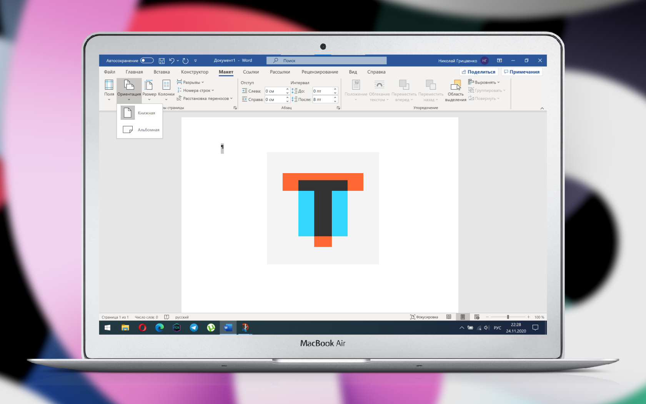Decrease the Справа indent with the down spinner

[x=287, y=101]
